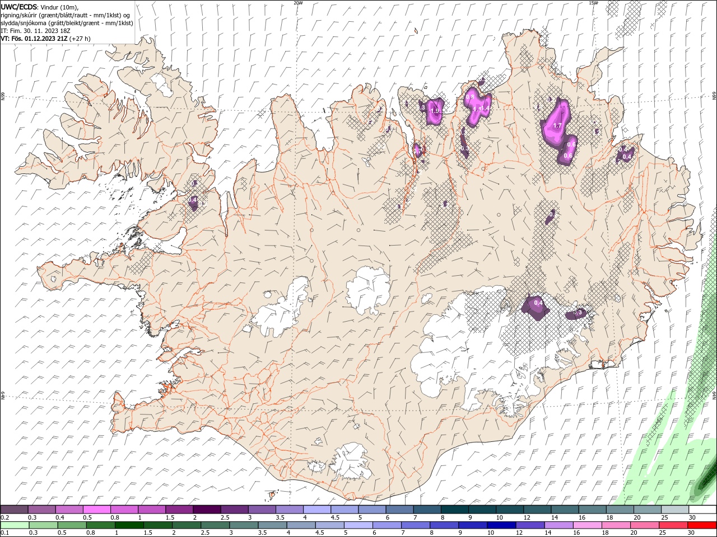Viewport: 717px width, 537px height.
Task: Click the '0.8' value in the northern pink patch
Action: (470, 97)
